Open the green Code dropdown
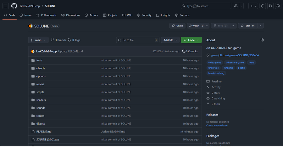Image resolution: width=283 pixels, height=147 pixels. 191,40
